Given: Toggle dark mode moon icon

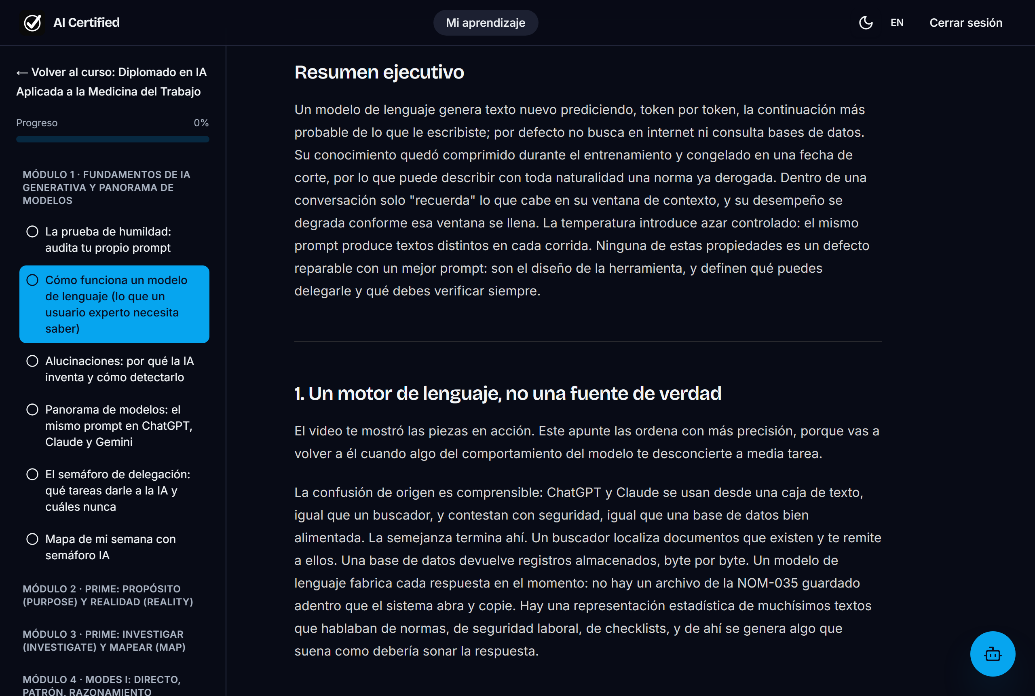Looking at the screenshot, I should click(x=866, y=23).
